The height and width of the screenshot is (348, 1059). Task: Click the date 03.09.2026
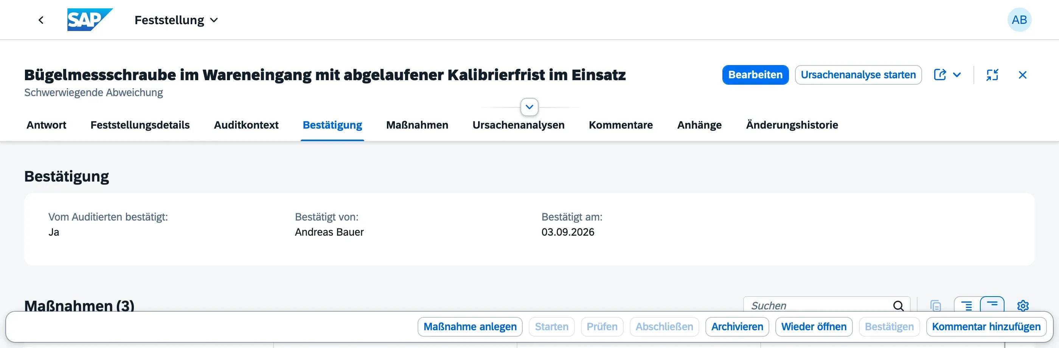pyautogui.click(x=567, y=232)
